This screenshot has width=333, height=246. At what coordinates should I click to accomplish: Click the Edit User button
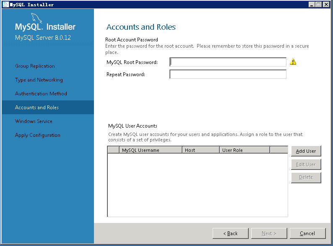(306, 164)
